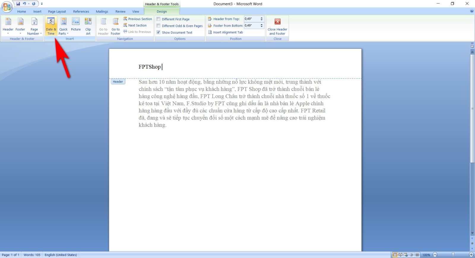This screenshot has height=258, width=475.
Task: Click the Next Page browse button
Action: (x=472, y=248)
